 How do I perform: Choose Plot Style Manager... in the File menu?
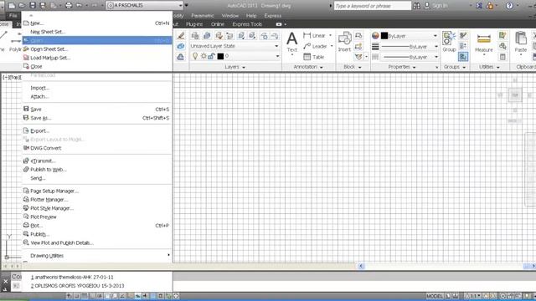pos(97,208)
